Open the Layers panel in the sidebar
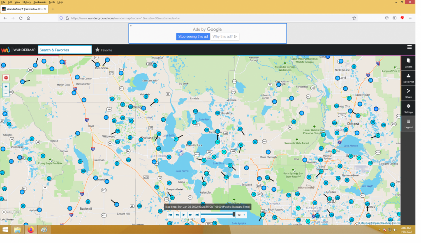 (x=408, y=63)
